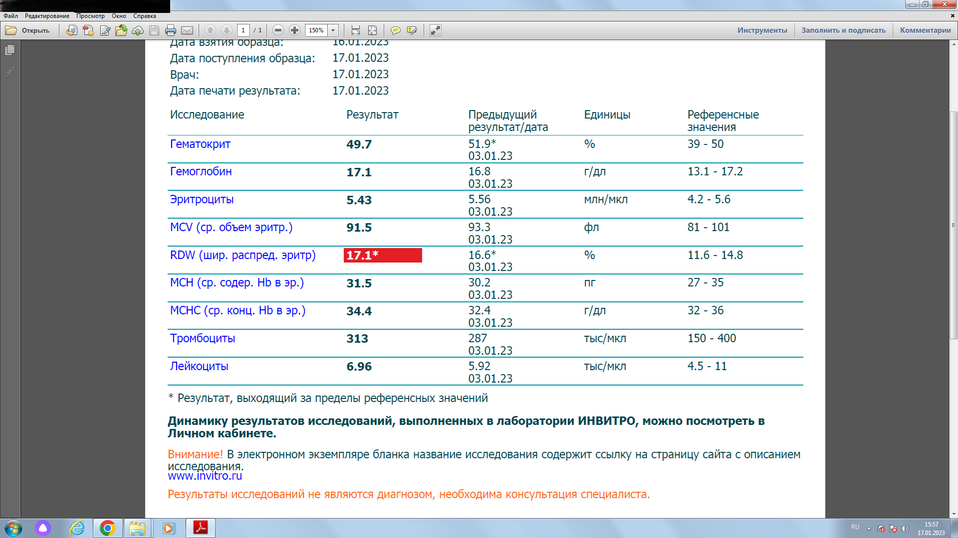Open the Файл menu
This screenshot has width=958, height=538.
pos(10,16)
